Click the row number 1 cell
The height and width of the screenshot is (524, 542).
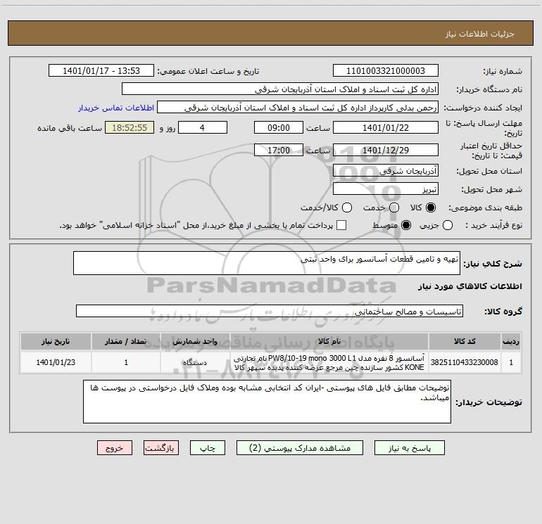coord(511,362)
